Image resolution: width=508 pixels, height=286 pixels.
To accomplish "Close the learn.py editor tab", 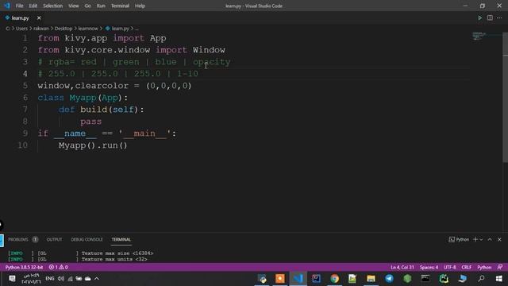I will (39, 18).
